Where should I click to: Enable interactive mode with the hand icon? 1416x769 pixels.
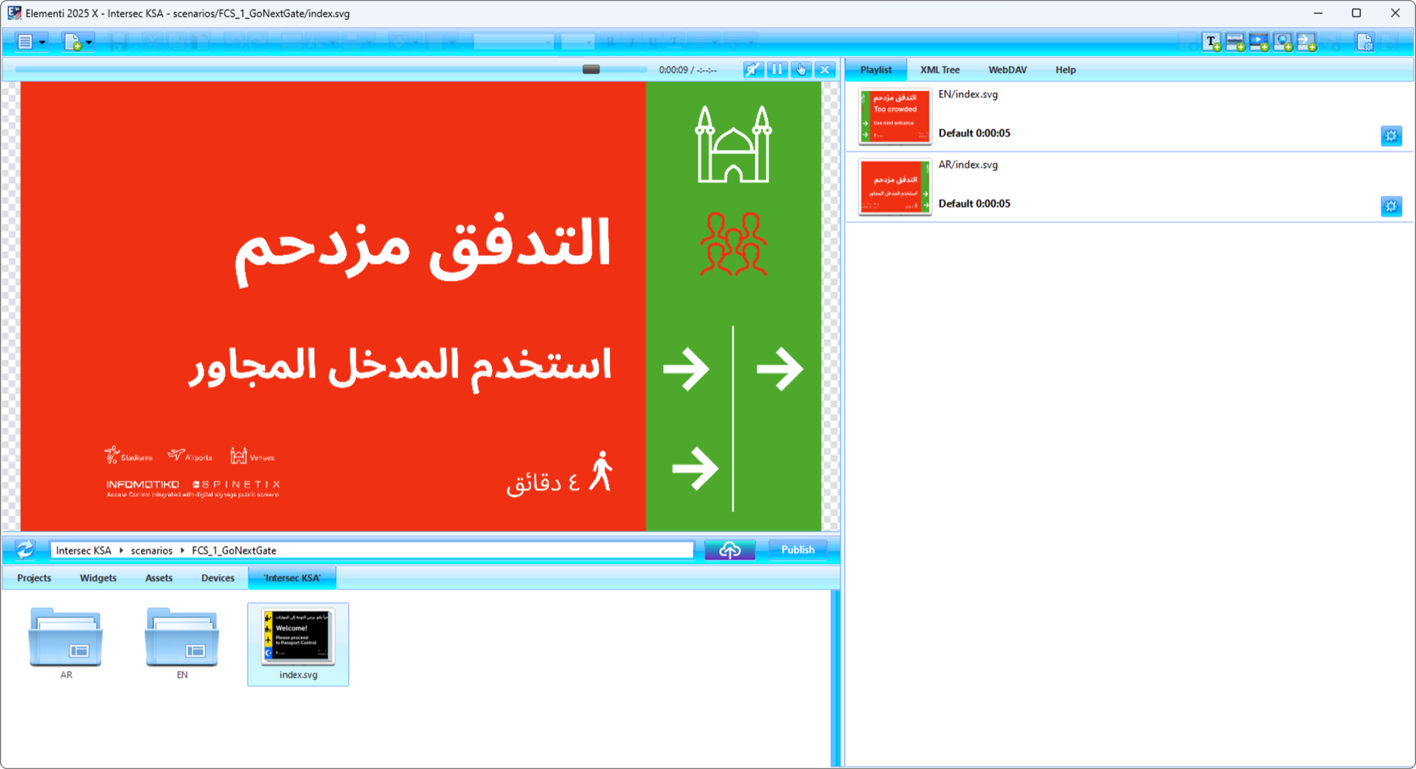[802, 69]
